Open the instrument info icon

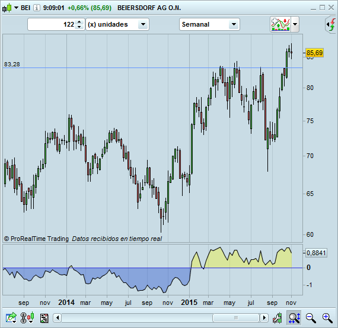click(x=37, y=8)
